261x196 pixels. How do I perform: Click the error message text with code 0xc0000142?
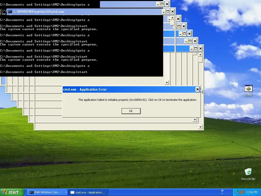[x=137, y=100]
